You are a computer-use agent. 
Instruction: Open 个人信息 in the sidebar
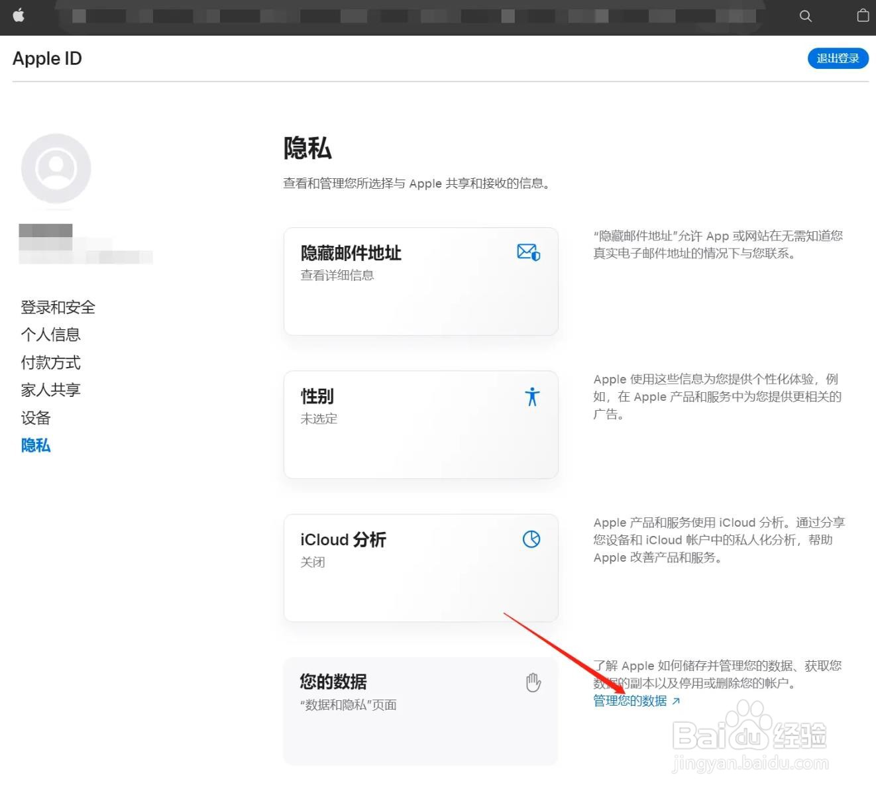(x=50, y=335)
